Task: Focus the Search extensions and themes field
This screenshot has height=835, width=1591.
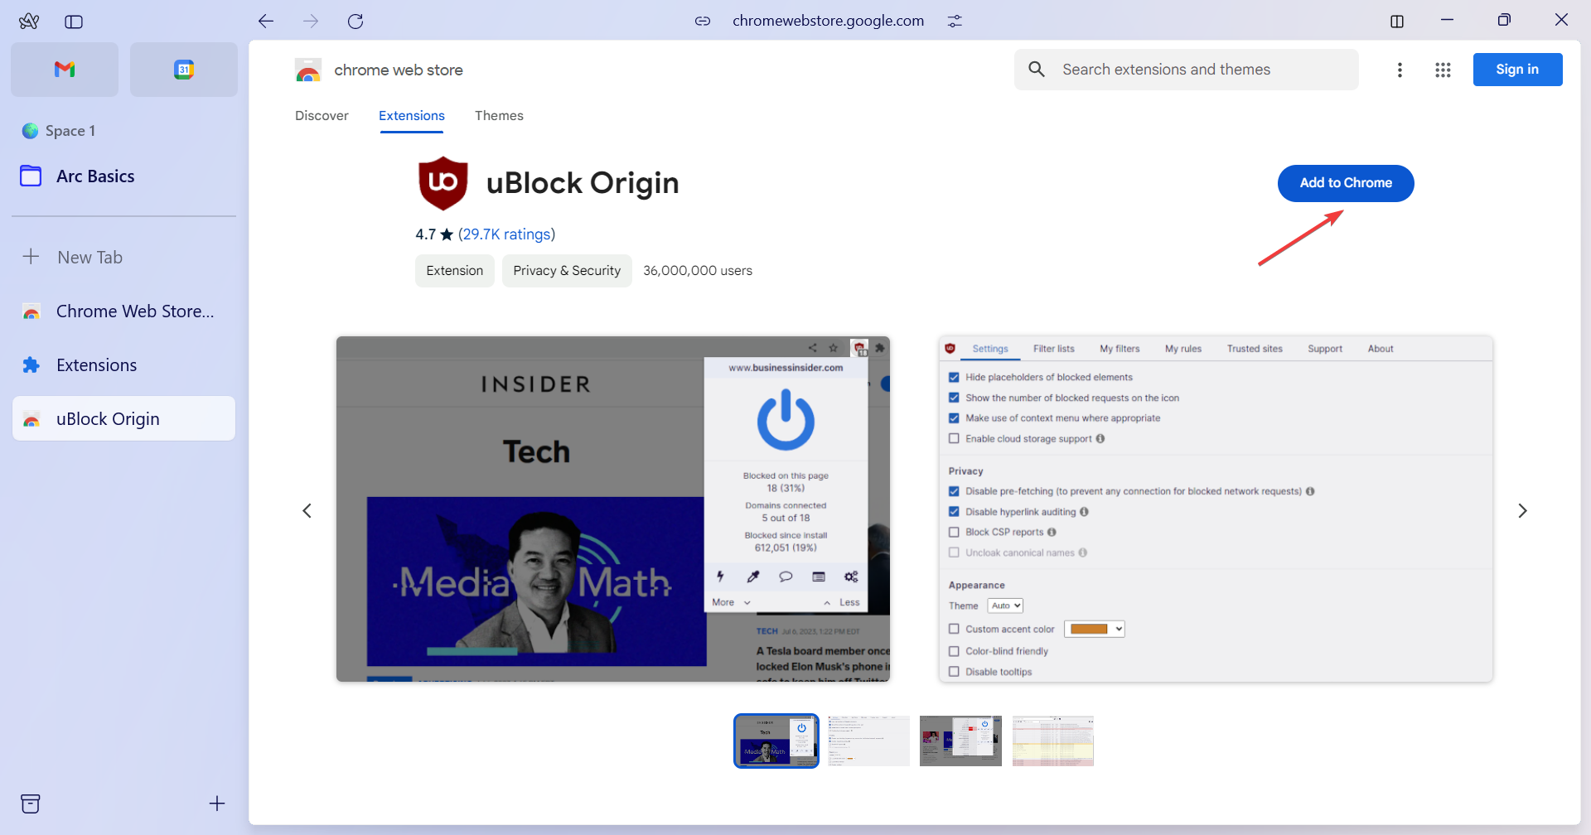Action: tap(1187, 70)
